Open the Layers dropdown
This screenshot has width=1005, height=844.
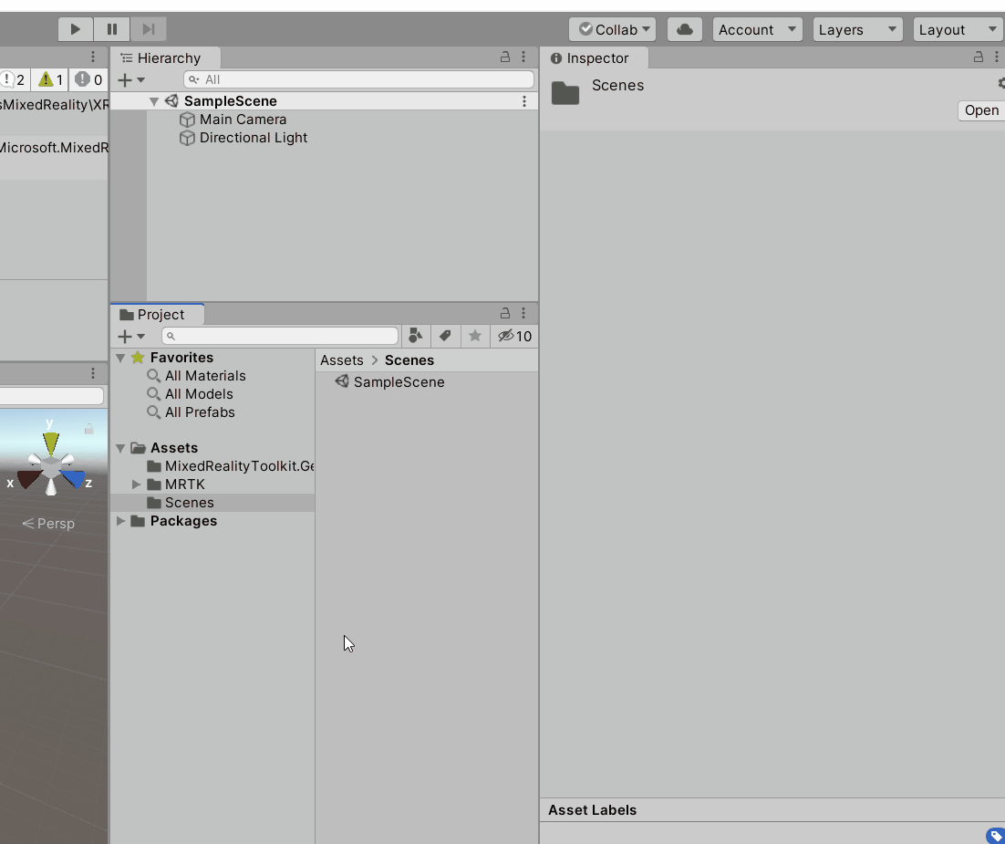[857, 29]
